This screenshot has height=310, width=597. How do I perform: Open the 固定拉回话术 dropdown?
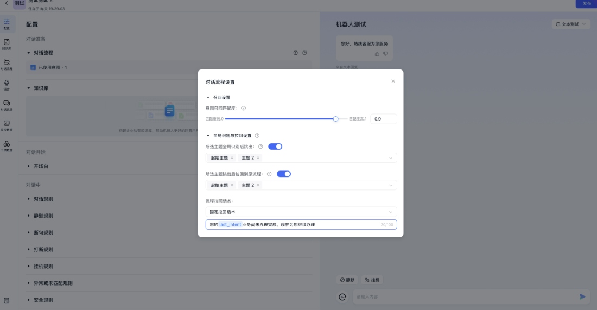(x=301, y=212)
